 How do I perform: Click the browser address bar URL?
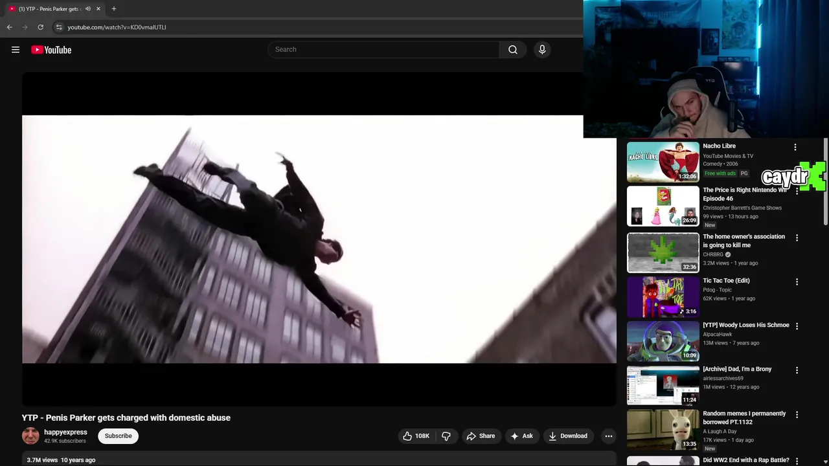pyautogui.click(x=117, y=27)
